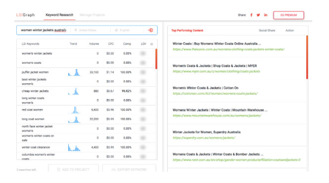The height and width of the screenshot is (183, 329).
Task: Open the next.com.au URL link
Action: (x=236, y=160)
